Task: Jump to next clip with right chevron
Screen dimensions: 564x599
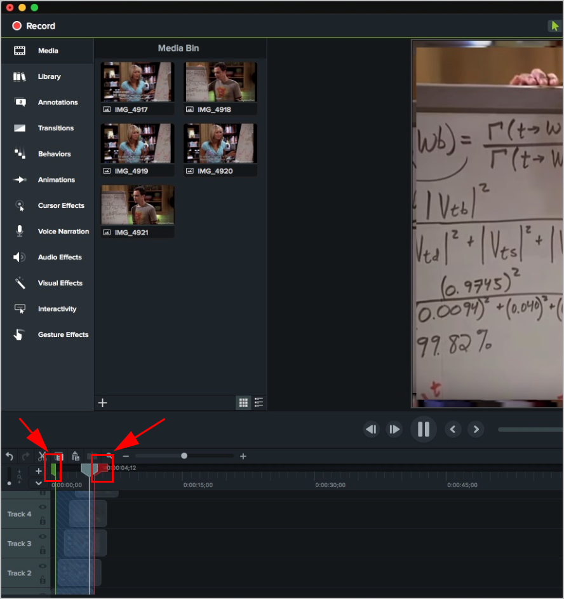Action: [x=476, y=429]
